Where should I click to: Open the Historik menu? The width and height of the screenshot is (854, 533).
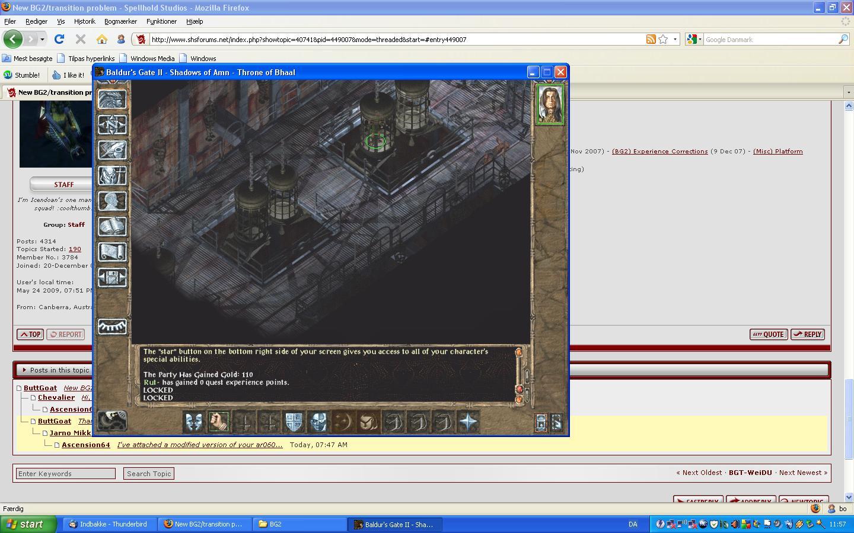click(x=84, y=21)
